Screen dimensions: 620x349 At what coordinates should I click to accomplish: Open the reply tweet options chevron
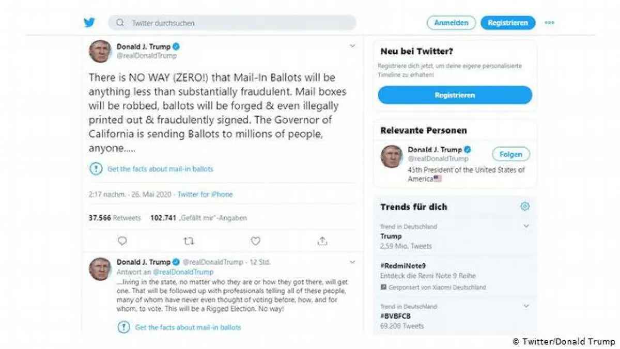pyautogui.click(x=352, y=262)
